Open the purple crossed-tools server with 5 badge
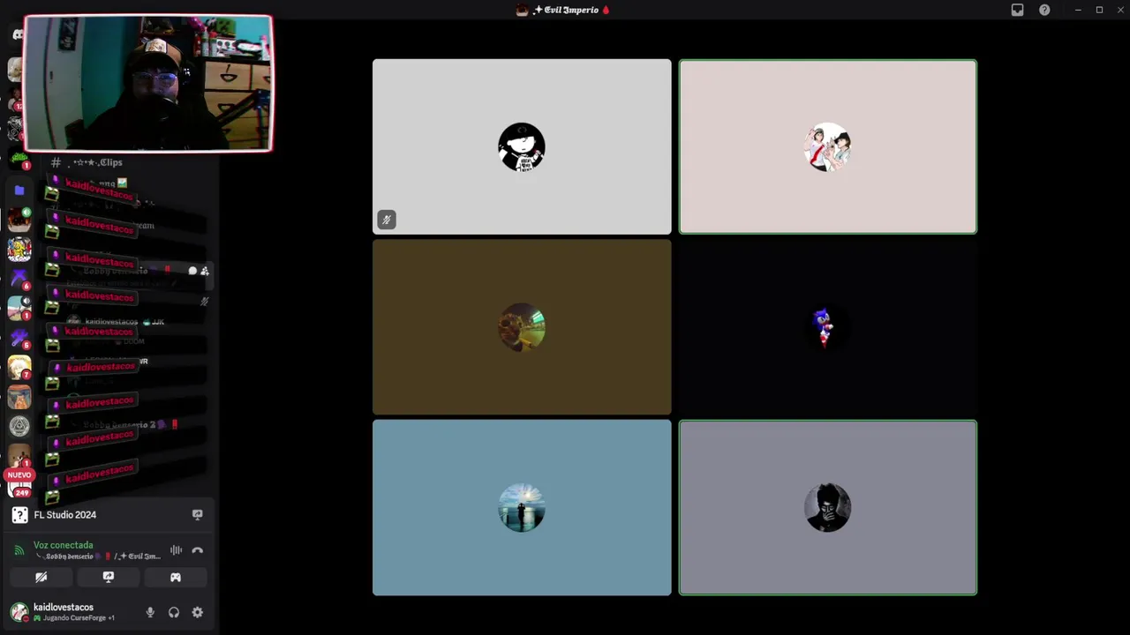The image size is (1130, 635). coord(19,338)
